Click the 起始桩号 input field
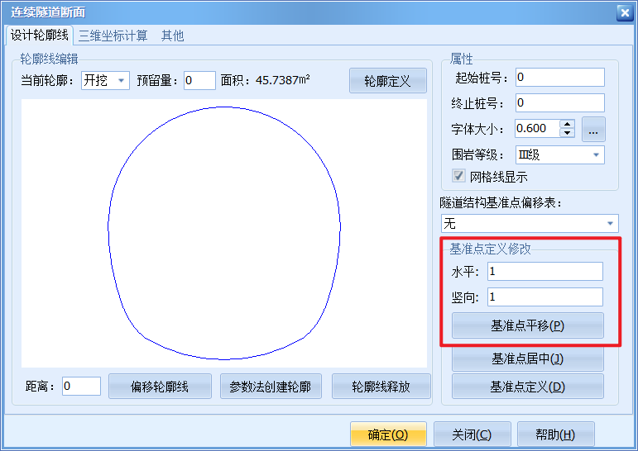This screenshot has width=638, height=451. point(560,77)
